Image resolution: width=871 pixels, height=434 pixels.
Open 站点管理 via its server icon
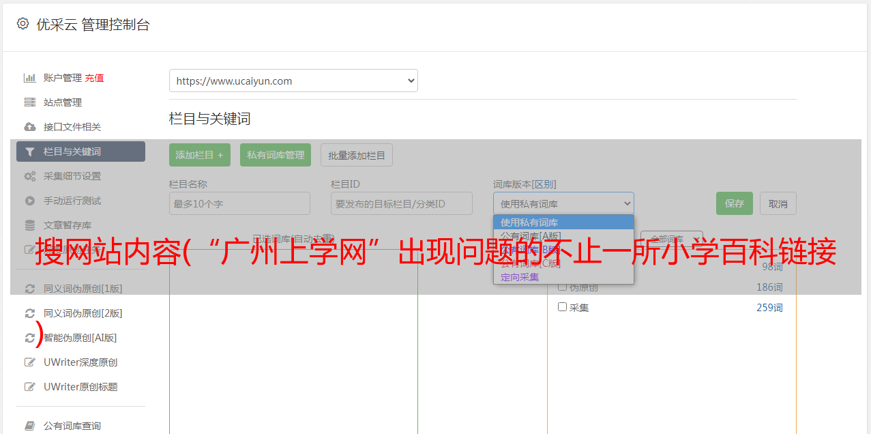tap(29, 102)
